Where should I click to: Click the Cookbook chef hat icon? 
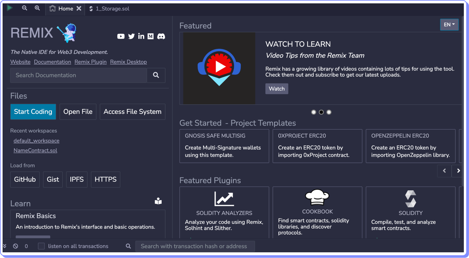tap(317, 197)
